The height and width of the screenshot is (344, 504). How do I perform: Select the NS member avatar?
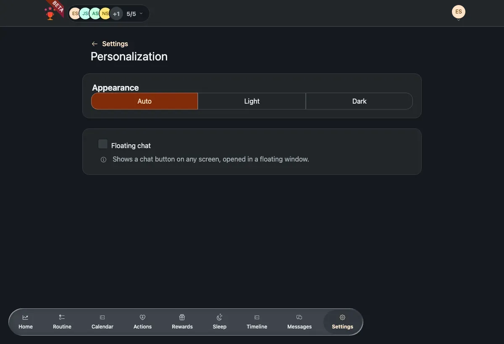coord(105,13)
